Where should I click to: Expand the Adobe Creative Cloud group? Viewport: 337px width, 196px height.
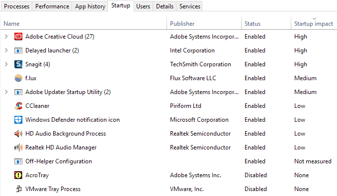[6, 37]
